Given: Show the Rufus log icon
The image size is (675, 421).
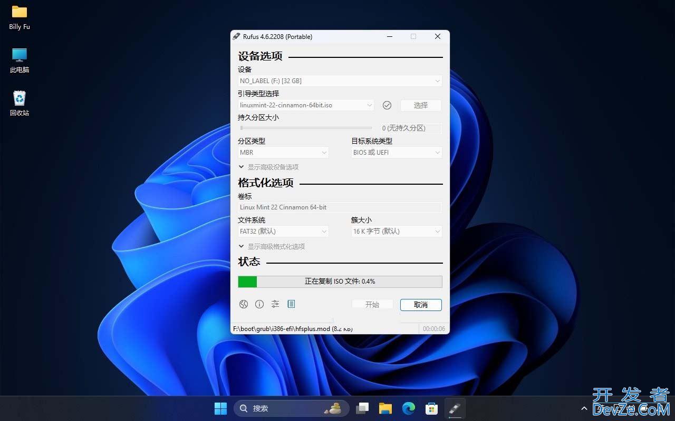Looking at the screenshot, I should (x=291, y=304).
